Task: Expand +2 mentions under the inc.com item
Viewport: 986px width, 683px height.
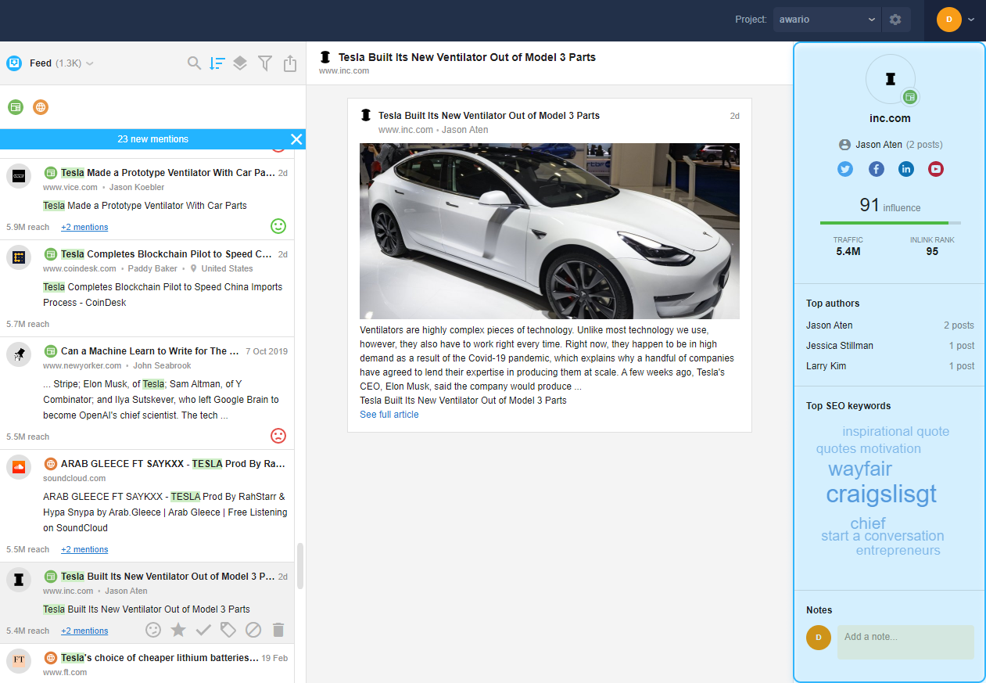Action: click(x=84, y=631)
